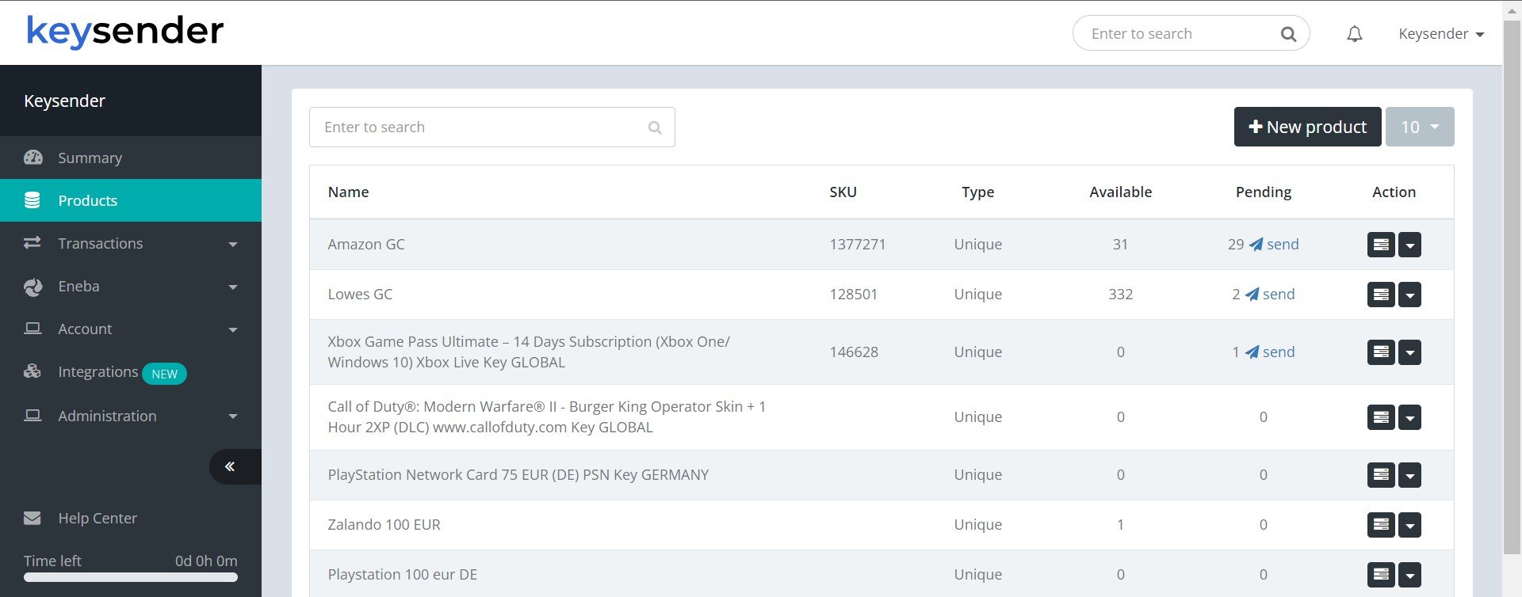Open Integrations in the sidebar
Viewport: 1522px width, 597px height.
tap(98, 372)
